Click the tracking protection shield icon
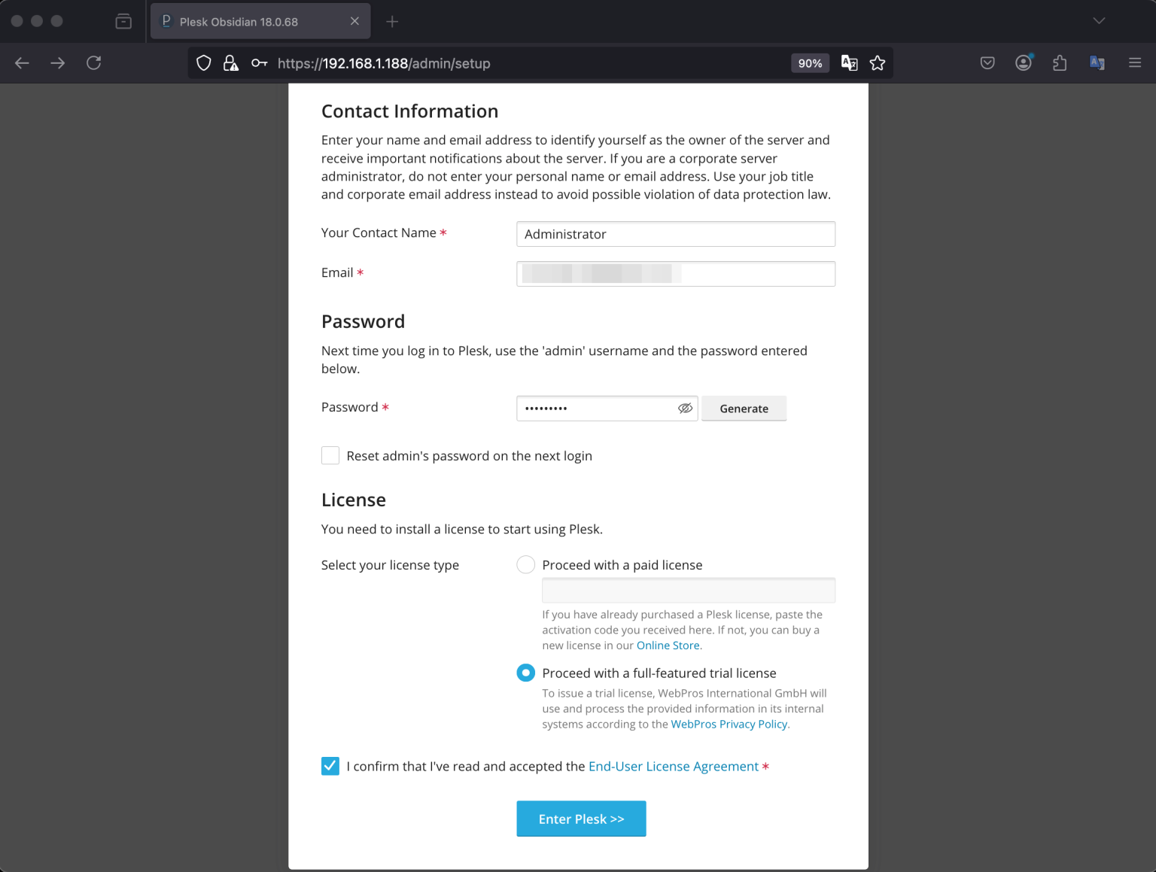 click(x=203, y=63)
